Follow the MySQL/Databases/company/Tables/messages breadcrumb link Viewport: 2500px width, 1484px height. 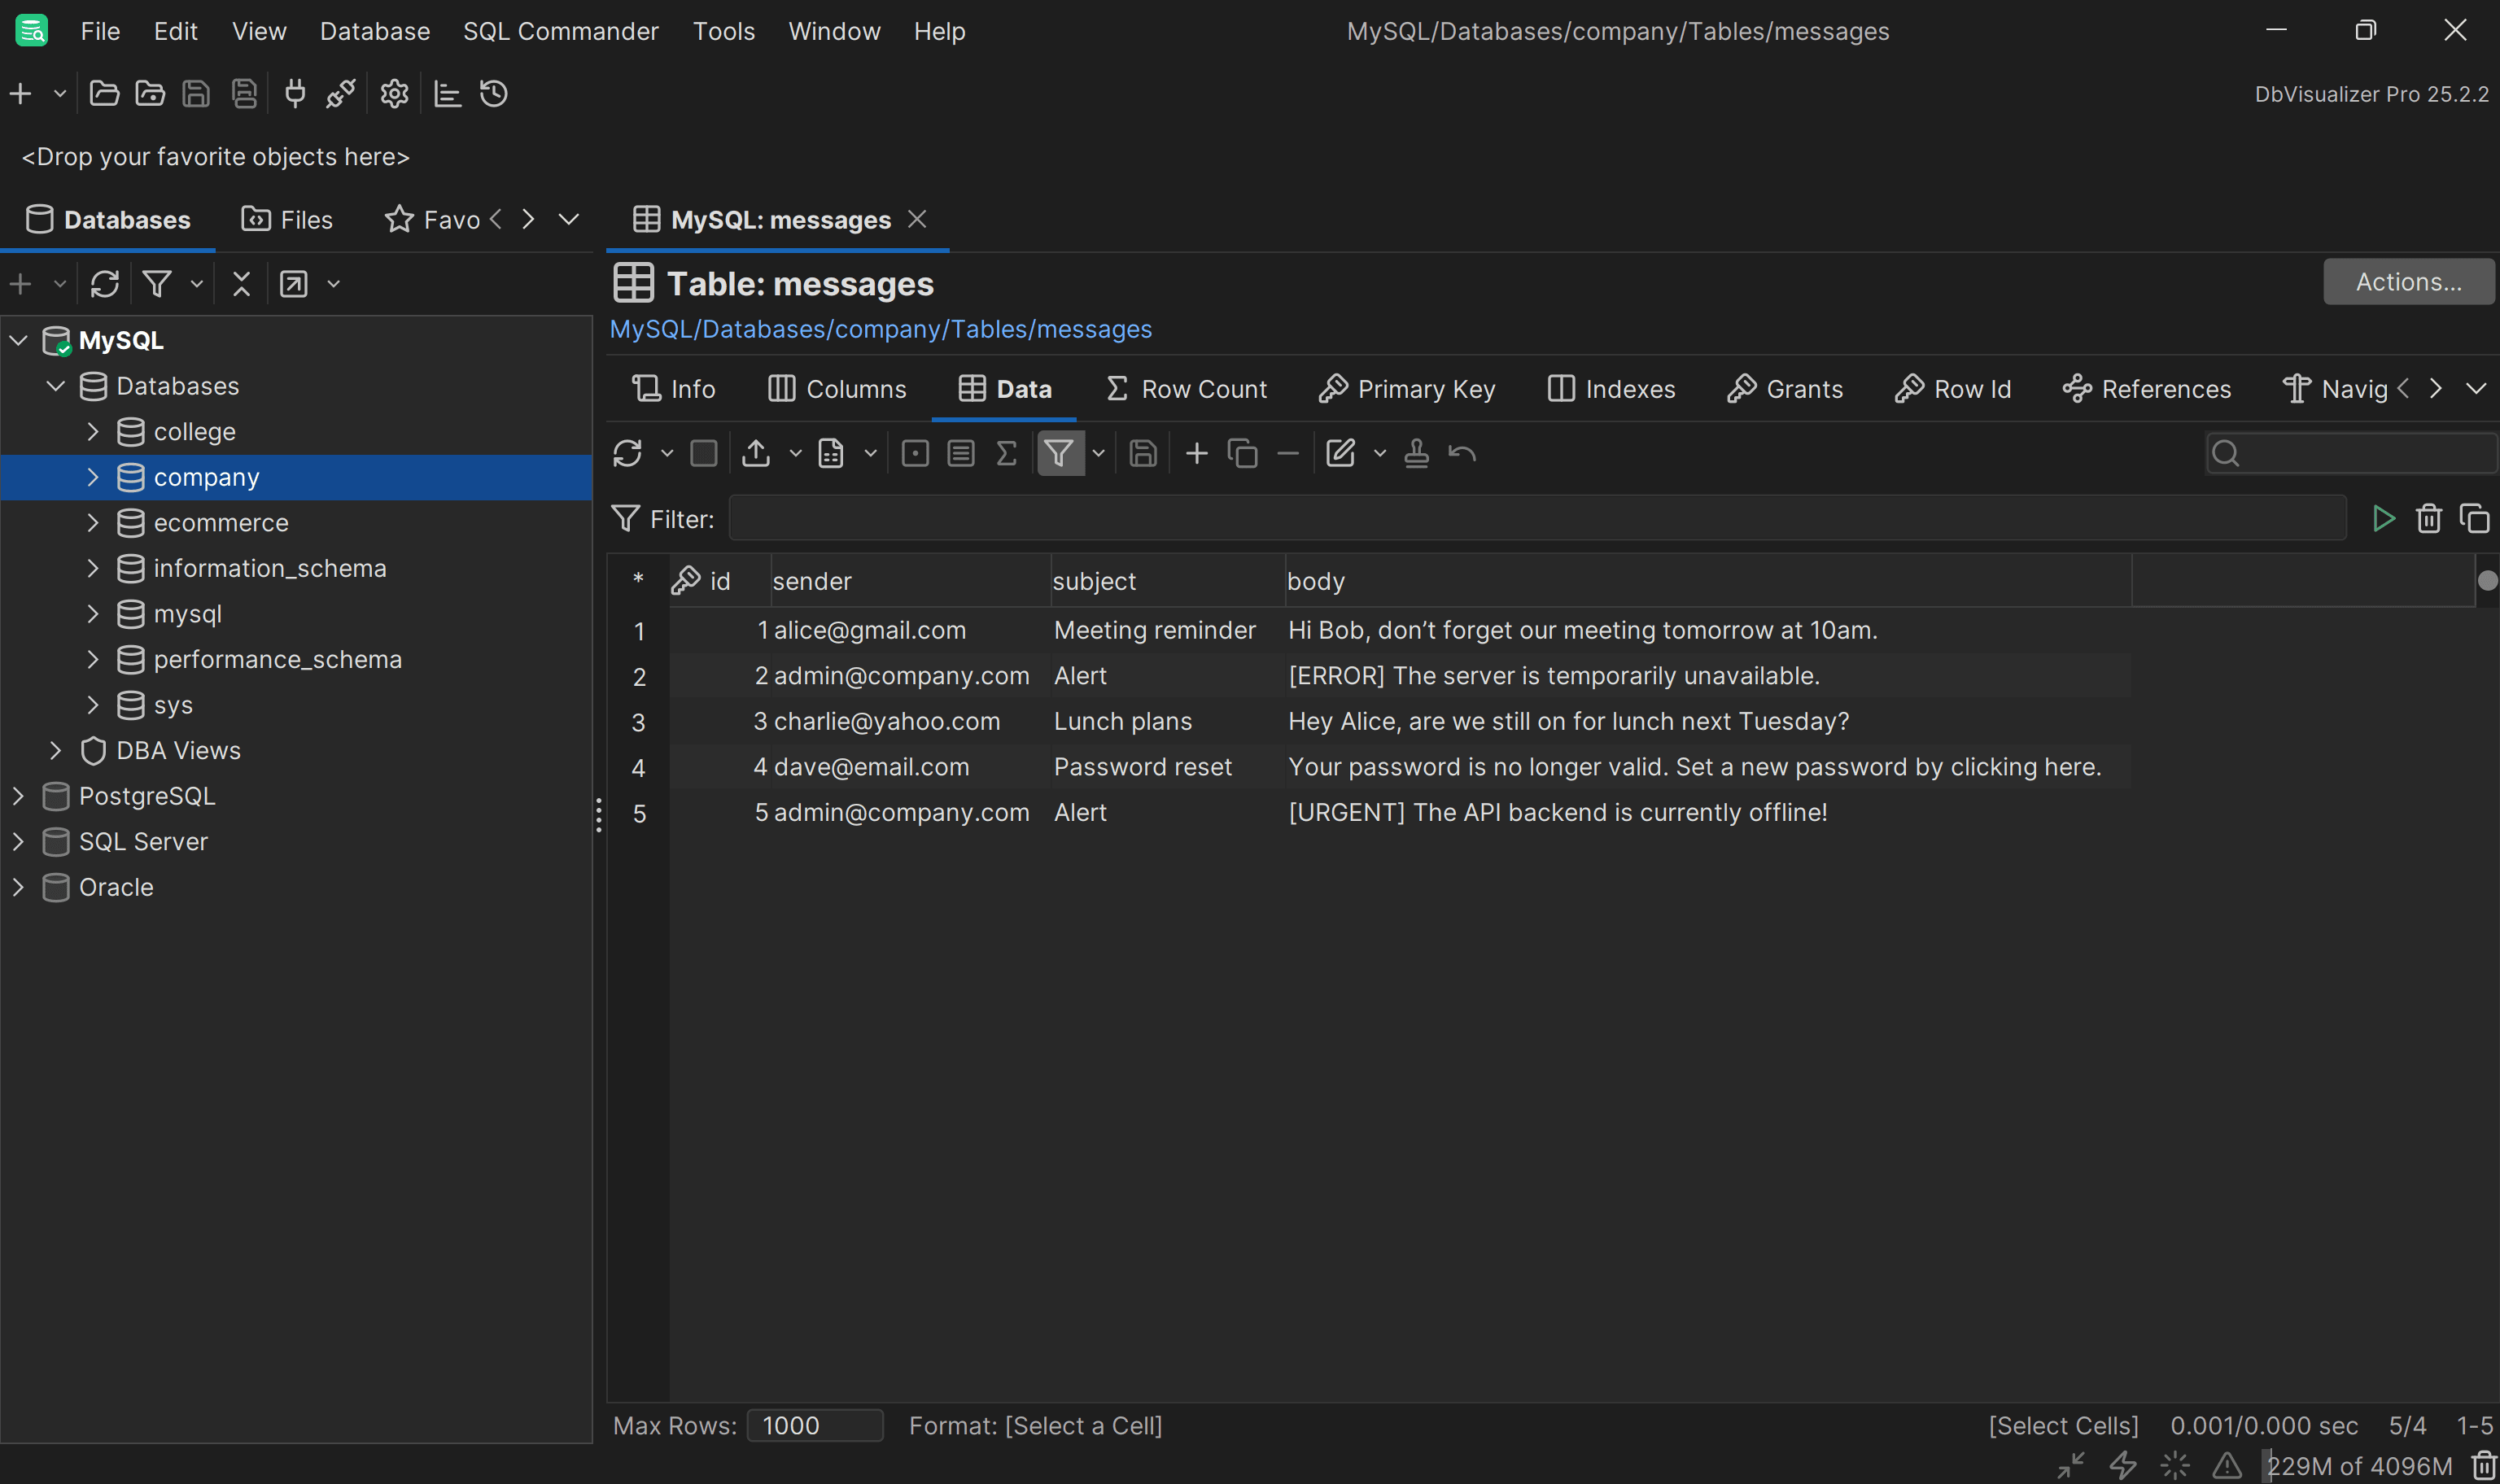click(x=881, y=328)
